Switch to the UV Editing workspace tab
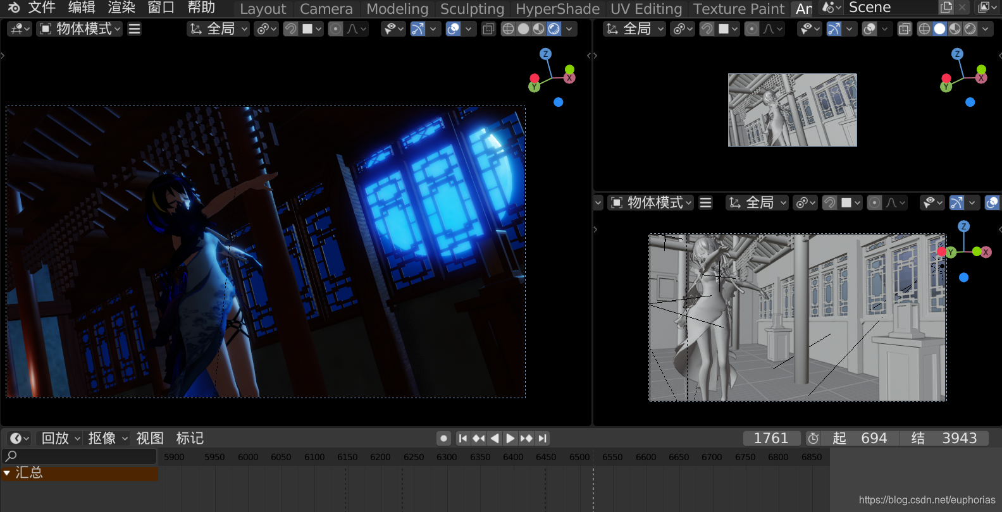The width and height of the screenshot is (1002, 512). 646,9
